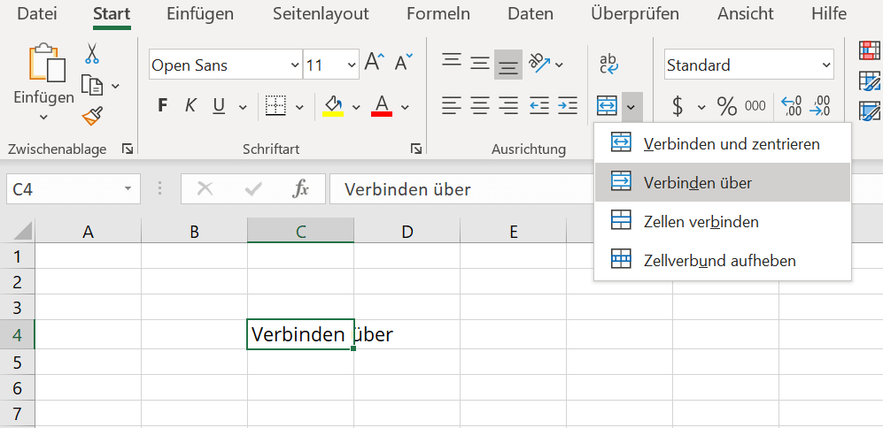The height and width of the screenshot is (428, 883).
Task: Open the font name dropdown Open Sans
Action: (295, 65)
